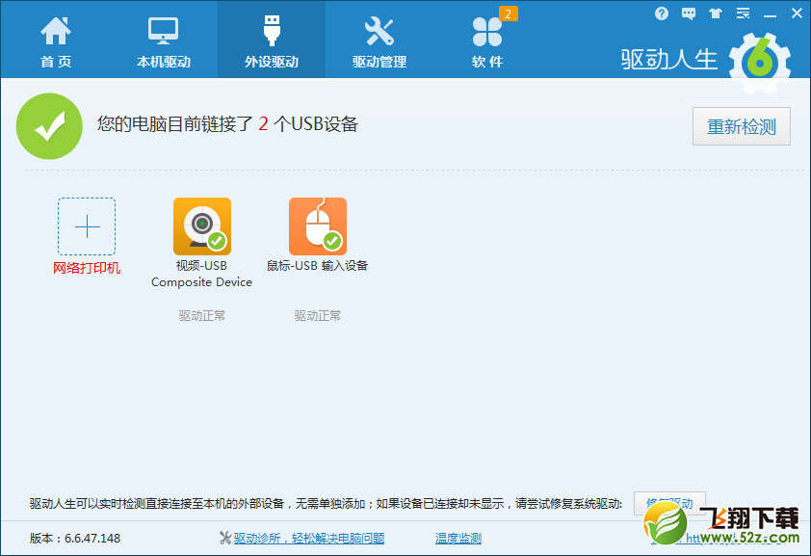The height and width of the screenshot is (556, 811).
Task: Switch to the 本机驱动 tab
Action: tap(164, 40)
